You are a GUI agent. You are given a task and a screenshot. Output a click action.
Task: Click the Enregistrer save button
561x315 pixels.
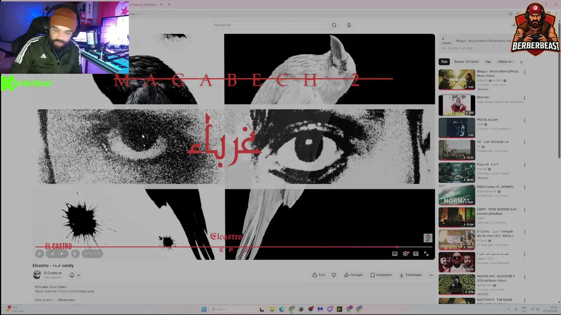(x=381, y=275)
